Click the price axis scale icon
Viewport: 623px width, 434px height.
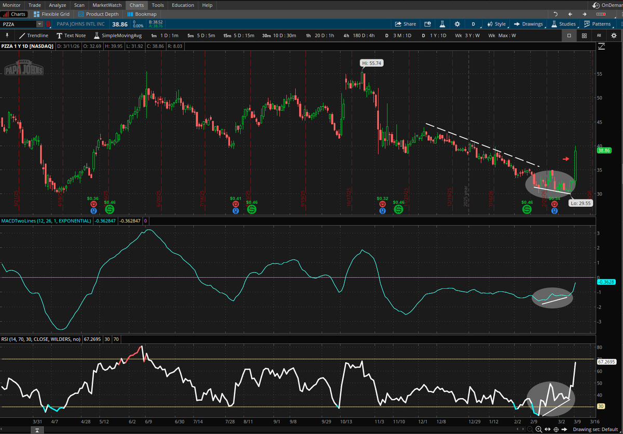click(x=602, y=46)
